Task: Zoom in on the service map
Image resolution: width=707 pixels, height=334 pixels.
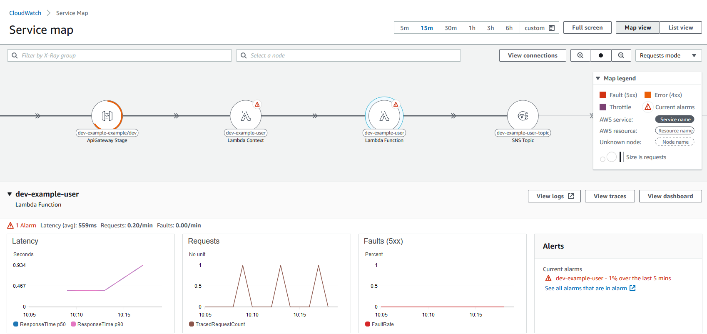Action: tap(580, 55)
